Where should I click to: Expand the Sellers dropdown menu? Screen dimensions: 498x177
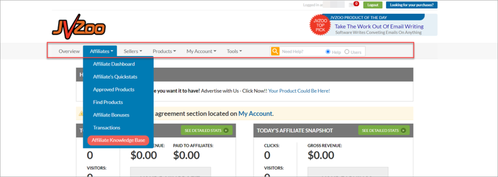pos(133,51)
